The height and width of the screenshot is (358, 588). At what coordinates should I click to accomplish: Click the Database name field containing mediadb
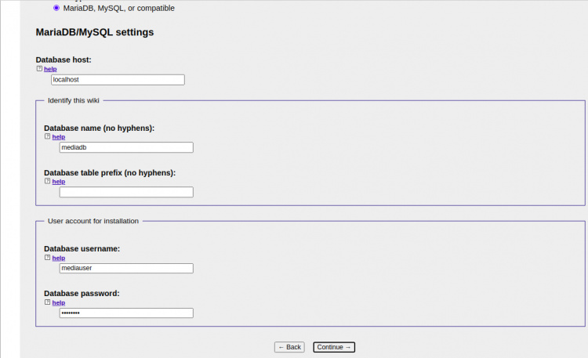click(x=125, y=147)
